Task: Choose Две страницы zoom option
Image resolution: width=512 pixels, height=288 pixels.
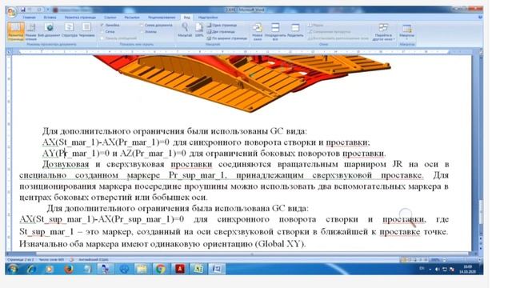Action: [x=221, y=32]
